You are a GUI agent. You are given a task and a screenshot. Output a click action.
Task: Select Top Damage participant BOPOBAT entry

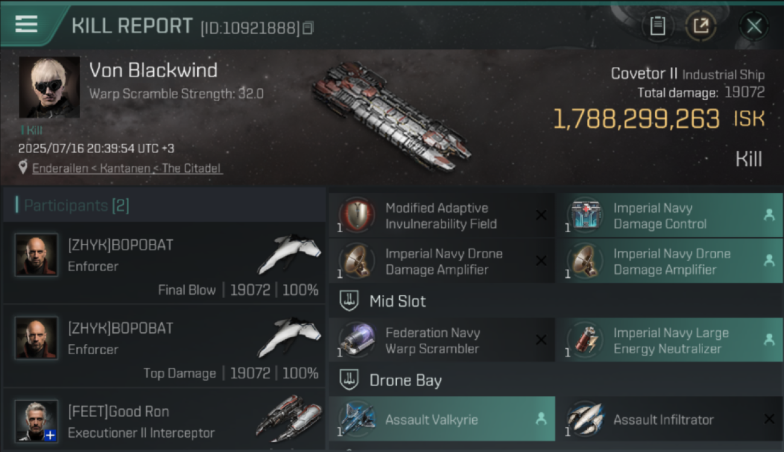pos(164,346)
